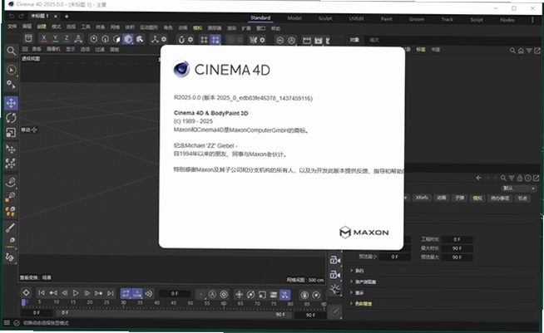Go to start of animation
This screenshot has height=333, width=544.
pyautogui.click(x=42, y=293)
